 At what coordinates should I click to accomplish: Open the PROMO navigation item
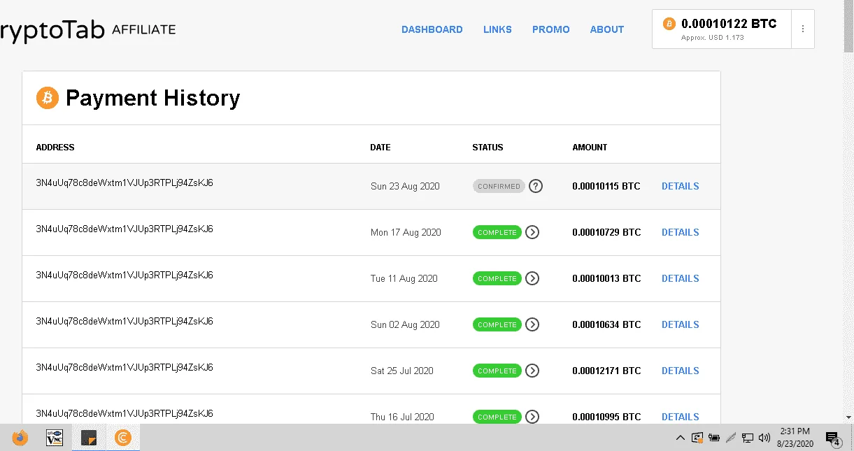[551, 29]
